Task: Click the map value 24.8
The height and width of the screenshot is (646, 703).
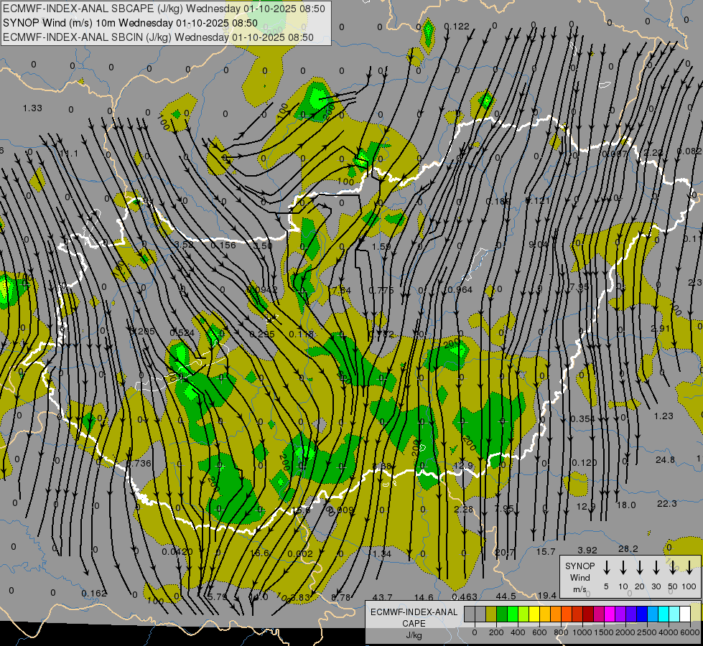Action: 665,459
